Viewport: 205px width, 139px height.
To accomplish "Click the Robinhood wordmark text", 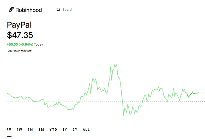I will [28, 10].
